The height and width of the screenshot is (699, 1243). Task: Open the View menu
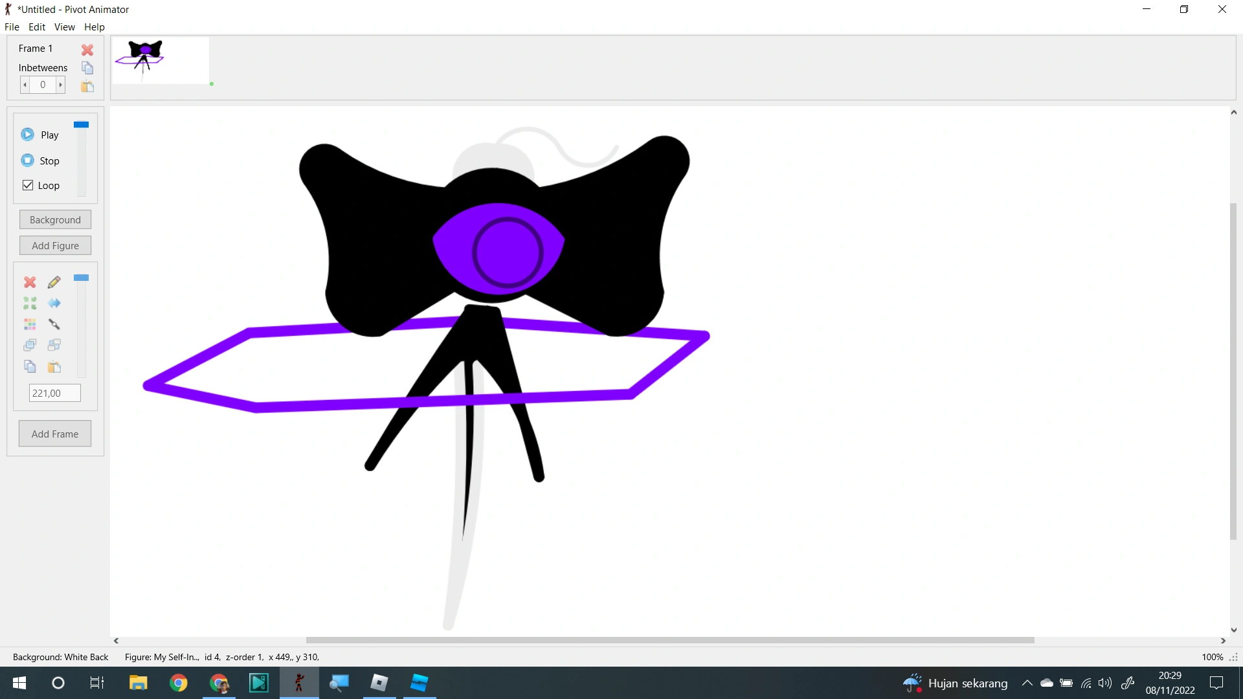(64, 27)
